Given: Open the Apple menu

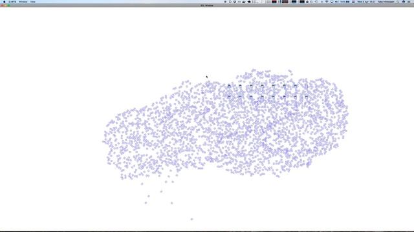Looking at the screenshot, I should 5,2.
